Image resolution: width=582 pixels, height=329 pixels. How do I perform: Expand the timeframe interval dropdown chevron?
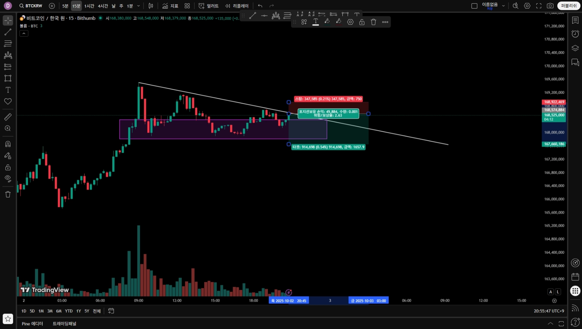(x=139, y=6)
